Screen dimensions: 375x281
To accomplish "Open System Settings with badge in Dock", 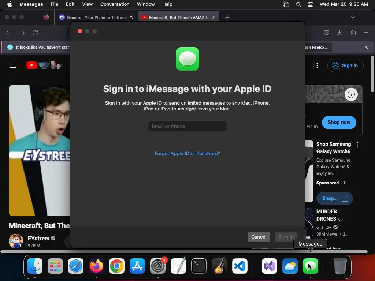I will (158, 266).
